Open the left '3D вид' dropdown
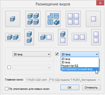This screenshot has height=95, width=105. pos(32,54)
